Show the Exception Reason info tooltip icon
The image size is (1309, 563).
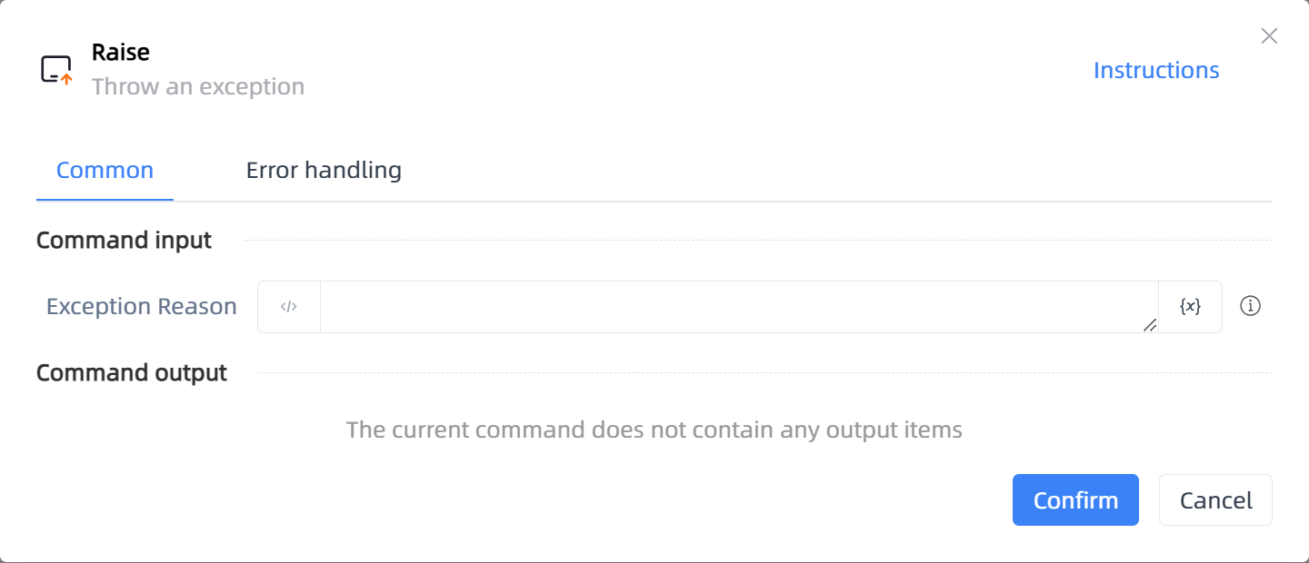coord(1251,306)
